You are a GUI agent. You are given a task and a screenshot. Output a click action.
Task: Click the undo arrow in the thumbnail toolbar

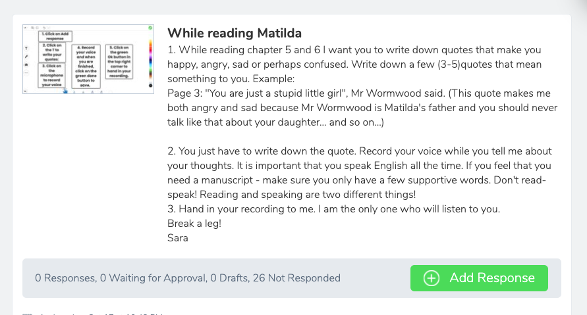43,29
